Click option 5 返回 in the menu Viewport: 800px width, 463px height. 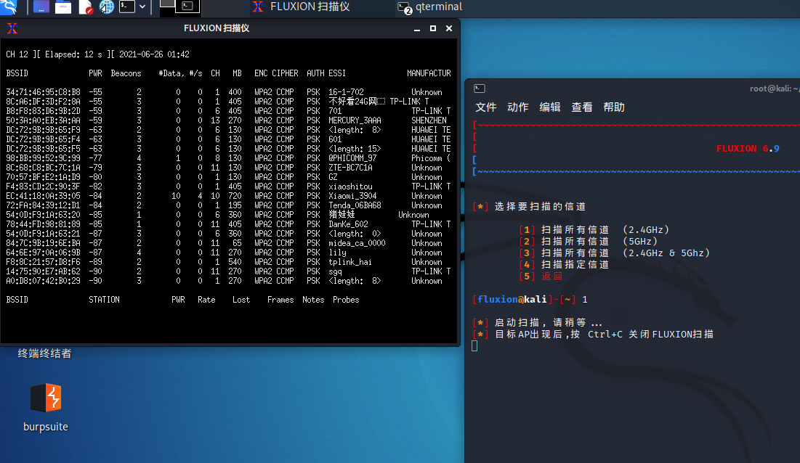click(x=541, y=276)
